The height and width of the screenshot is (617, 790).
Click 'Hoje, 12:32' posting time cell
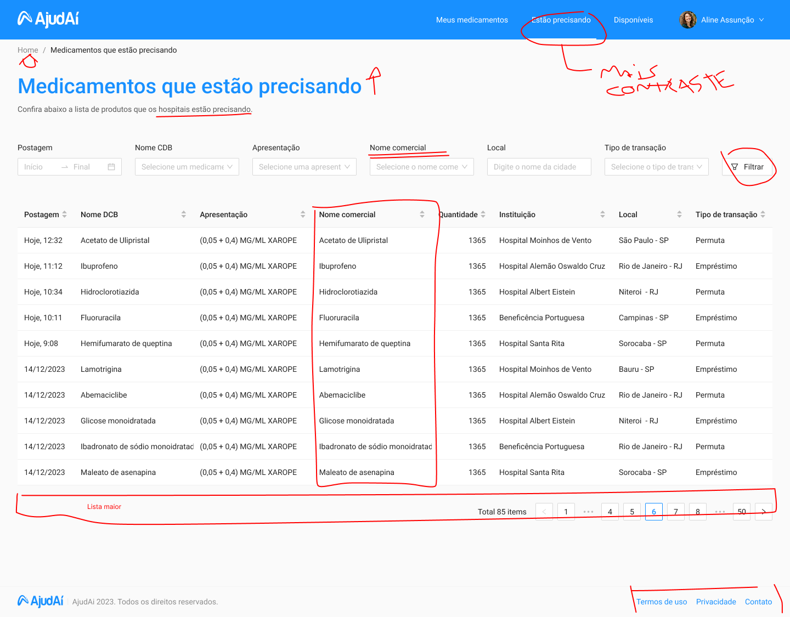click(x=43, y=240)
